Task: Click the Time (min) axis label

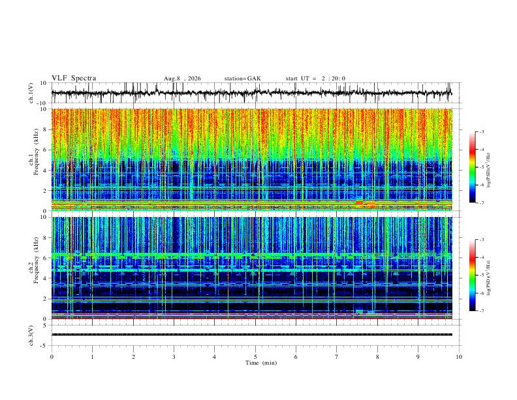Action: click(x=261, y=363)
